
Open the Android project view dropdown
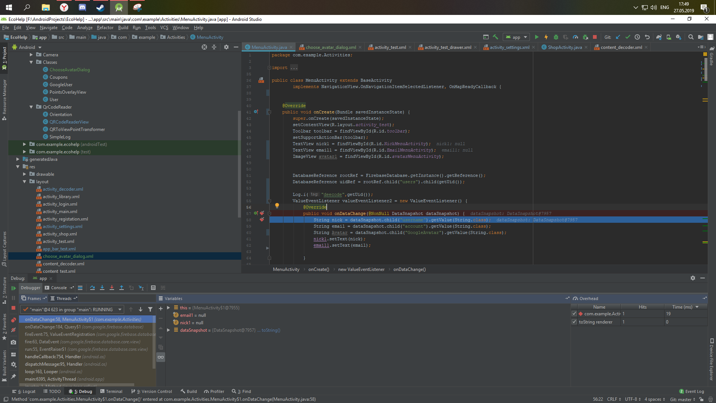pos(27,47)
